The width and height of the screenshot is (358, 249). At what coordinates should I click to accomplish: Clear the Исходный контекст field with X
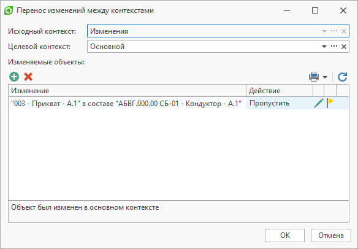click(344, 31)
